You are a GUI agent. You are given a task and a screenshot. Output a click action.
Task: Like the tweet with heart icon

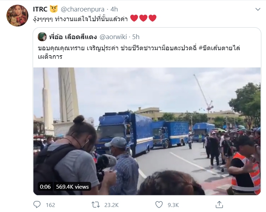click(159, 204)
